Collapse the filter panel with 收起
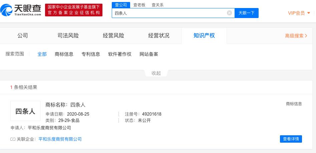 [x=156, y=73]
